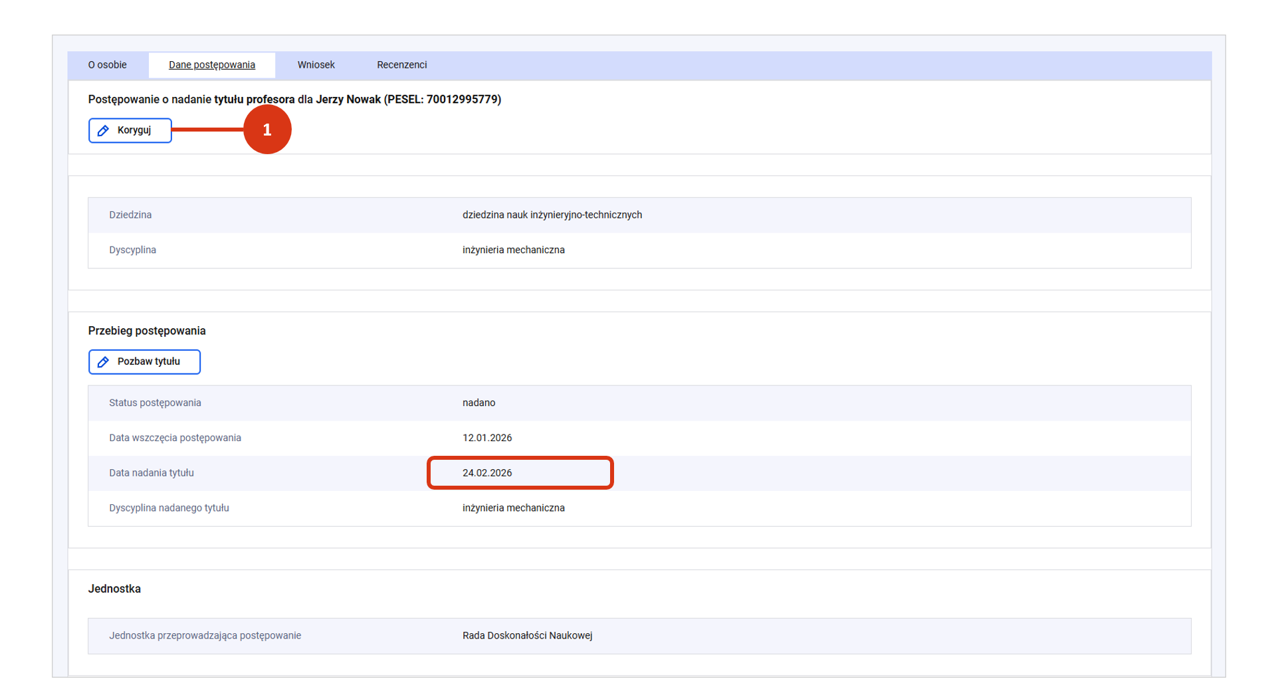Screen dimensions: 1274x689
Task: Click the pencil icon in Koryguj button
Action: pyautogui.click(x=103, y=130)
